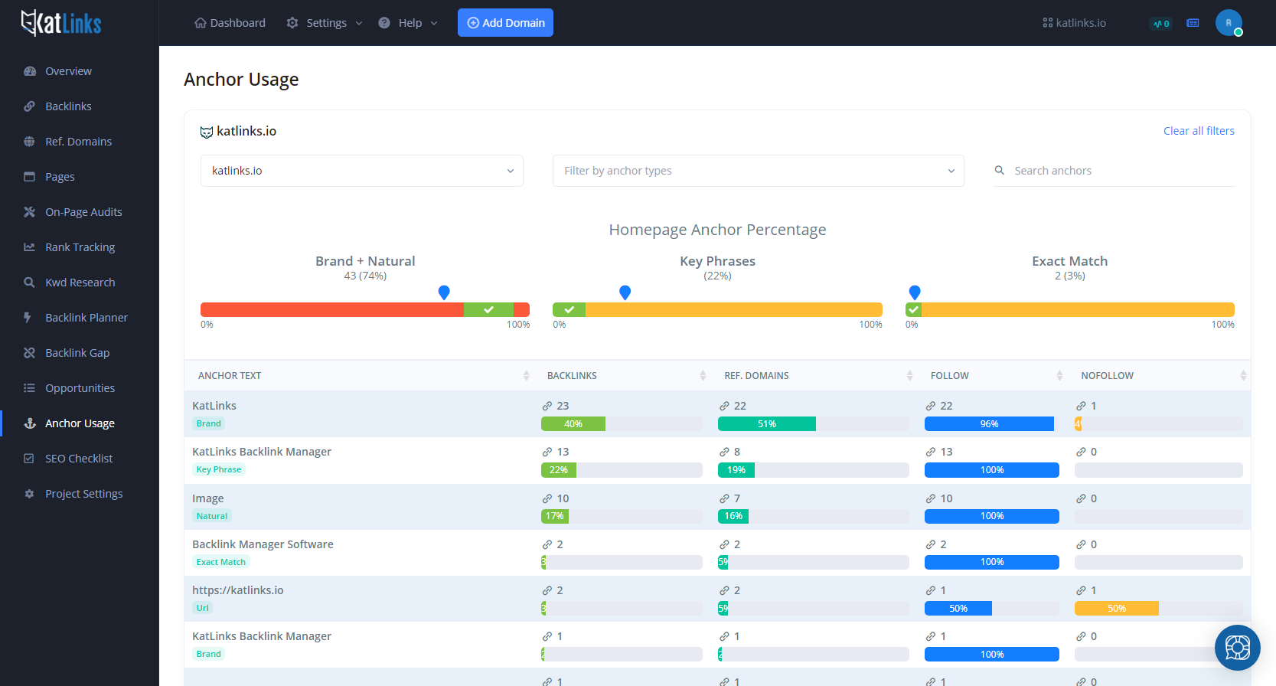This screenshot has width=1276, height=686.
Task: Toggle sorting on the Nofollow column
Action: tap(1242, 375)
